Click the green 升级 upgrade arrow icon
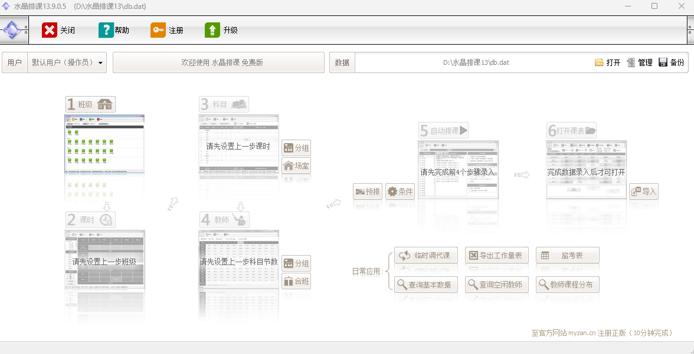 point(212,31)
